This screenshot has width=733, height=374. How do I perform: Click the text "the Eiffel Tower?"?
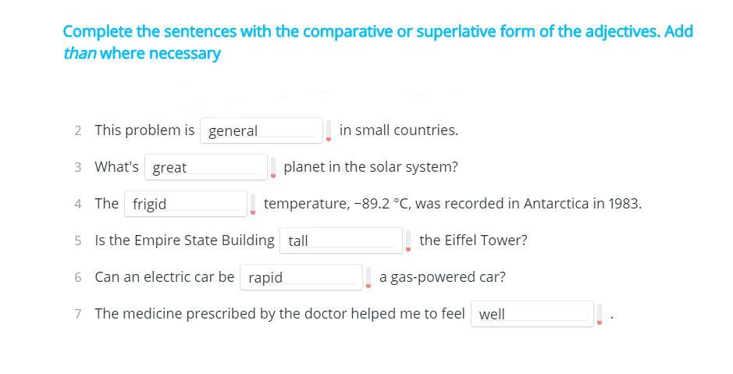473,240
